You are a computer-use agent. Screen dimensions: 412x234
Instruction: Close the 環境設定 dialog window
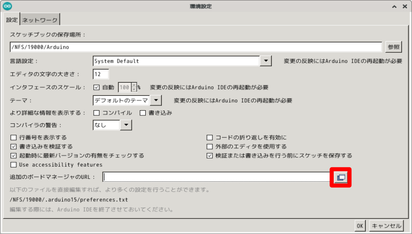tap(405, 6)
